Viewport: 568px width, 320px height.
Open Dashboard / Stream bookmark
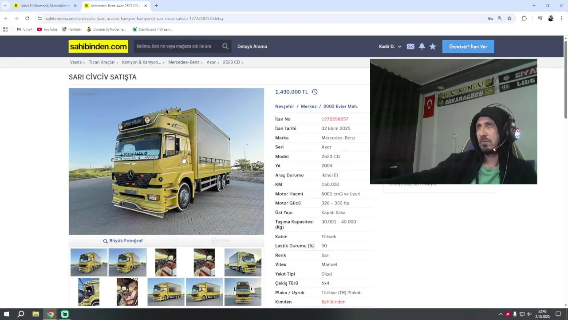tap(153, 29)
